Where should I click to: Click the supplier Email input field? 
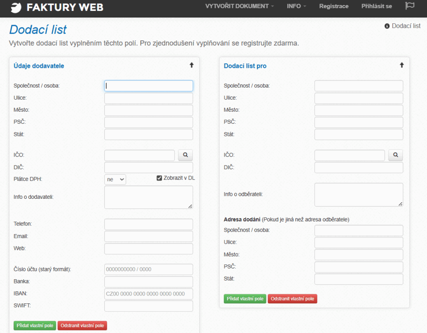pyautogui.click(x=148, y=236)
